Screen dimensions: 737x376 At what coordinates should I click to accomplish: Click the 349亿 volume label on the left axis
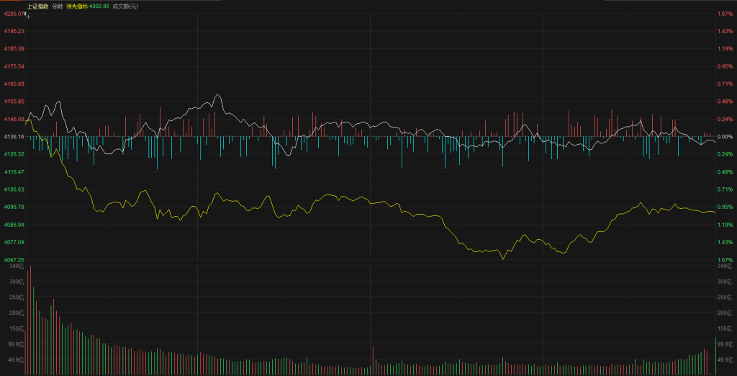click(x=16, y=267)
